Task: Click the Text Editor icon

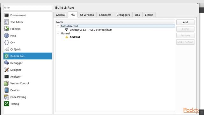Action: (6, 22)
